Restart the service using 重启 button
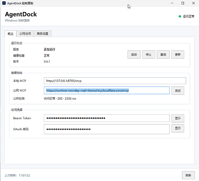This screenshot has width=199, height=181. 163,54
